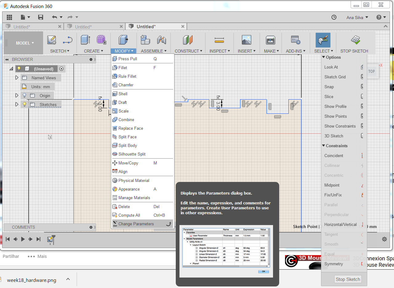This screenshot has height=288, width=394.
Task: Activate the (Unsaved) component radio button
Action: pyautogui.click(x=61, y=69)
